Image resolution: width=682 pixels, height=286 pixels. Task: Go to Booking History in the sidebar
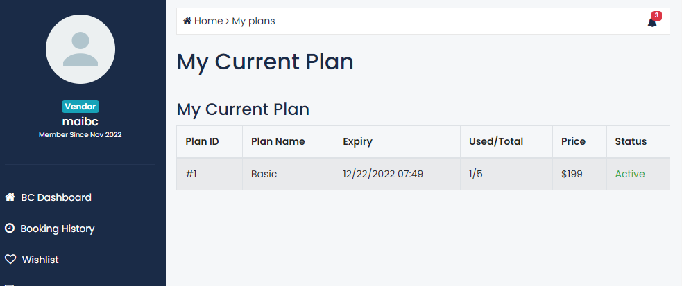57,229
